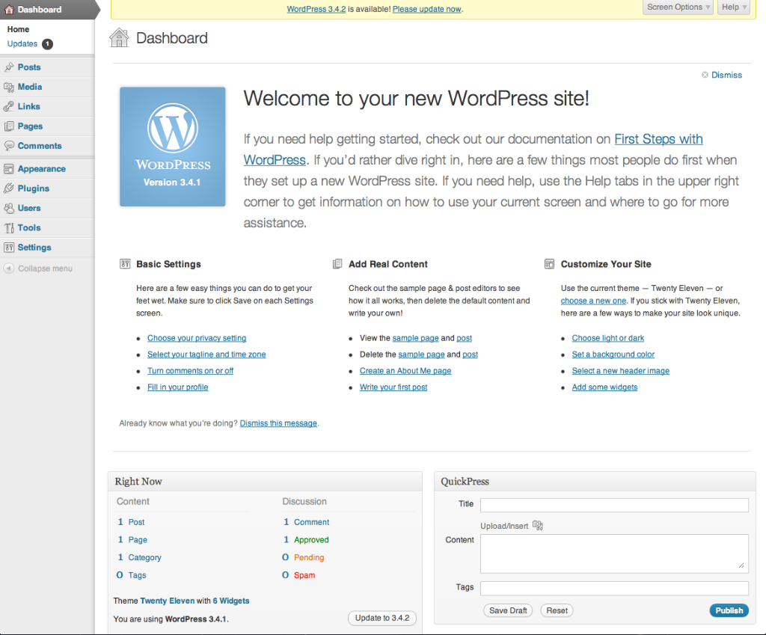The width and height of the screenshot is (766, 635).
Task: Click the Basic Settings heading icon
Action: [x=125, y=264]
